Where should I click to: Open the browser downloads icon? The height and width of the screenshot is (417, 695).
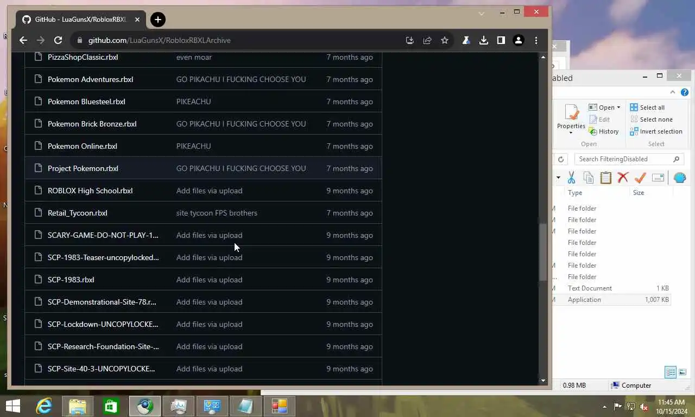(483, 40)
